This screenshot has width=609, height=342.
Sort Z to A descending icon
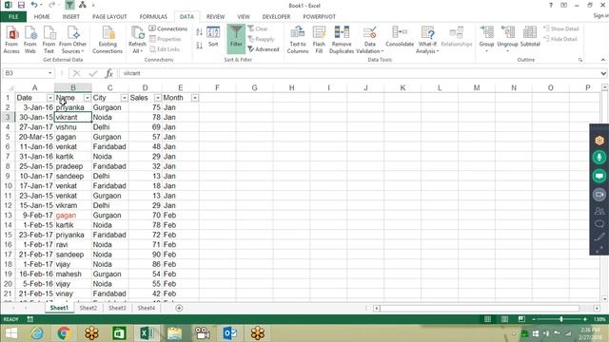tap(199, 46)
